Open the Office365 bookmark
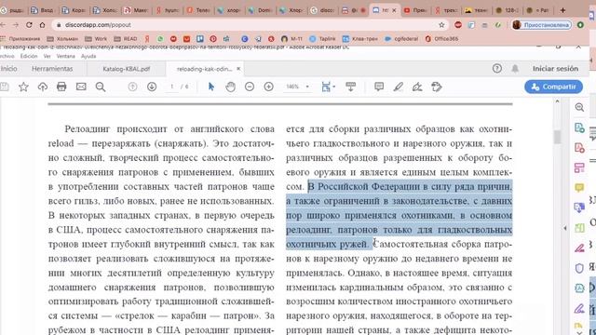This screenshot has height=335, width=596. tap(441, 39)
